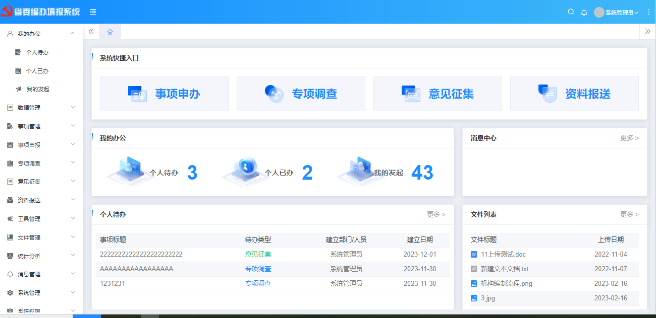The image size is (656, 318).
Task: Open the 专项调查 quick entry tile
Action: pyautogui.click(x=301, y=94)
